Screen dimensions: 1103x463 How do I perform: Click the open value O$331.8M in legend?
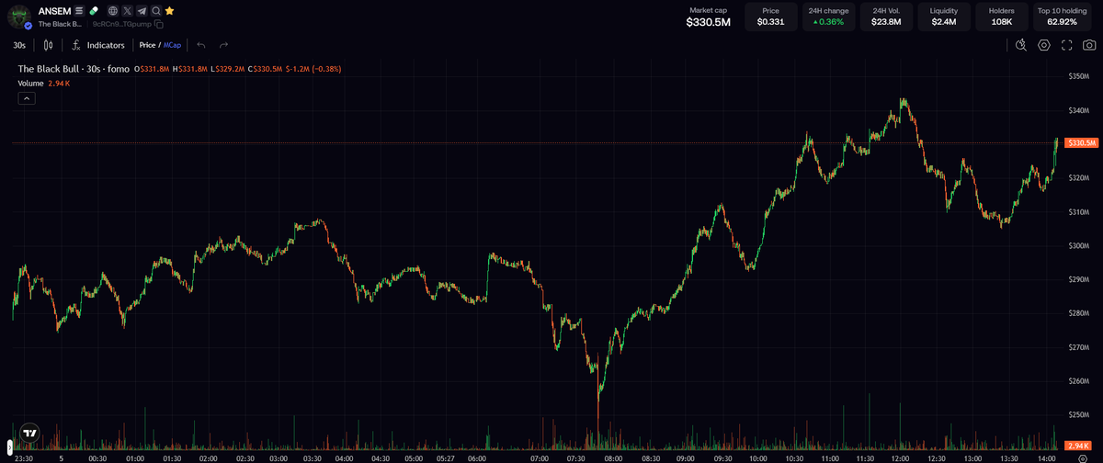153,69
